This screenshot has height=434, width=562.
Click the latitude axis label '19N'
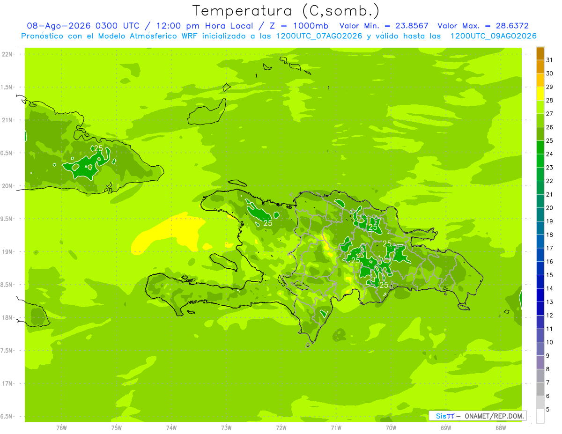pos(7,251)
